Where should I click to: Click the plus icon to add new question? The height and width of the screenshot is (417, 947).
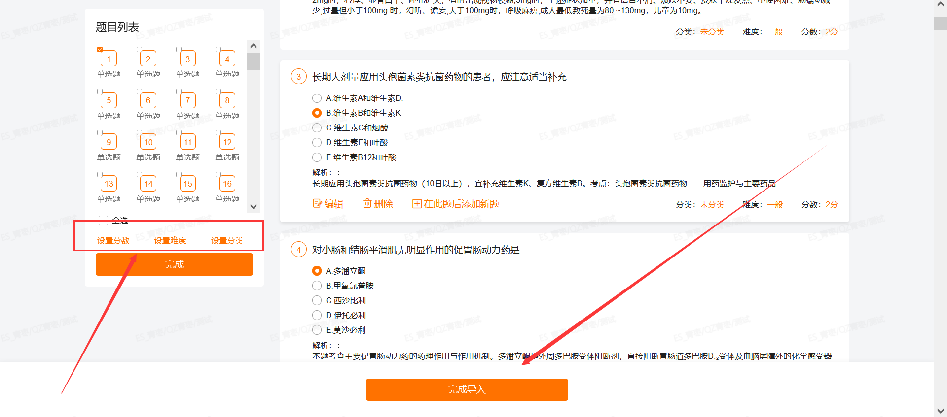pyautogui.click(x=417, y=204)
